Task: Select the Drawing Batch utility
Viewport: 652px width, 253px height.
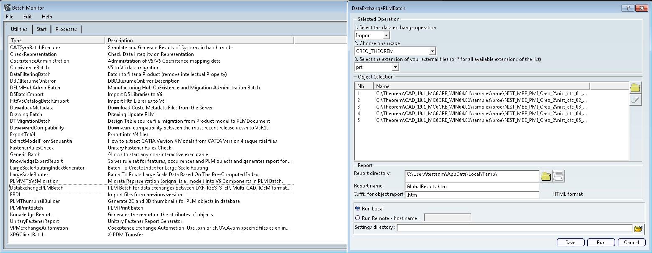Action: click(x=26, y=114)
